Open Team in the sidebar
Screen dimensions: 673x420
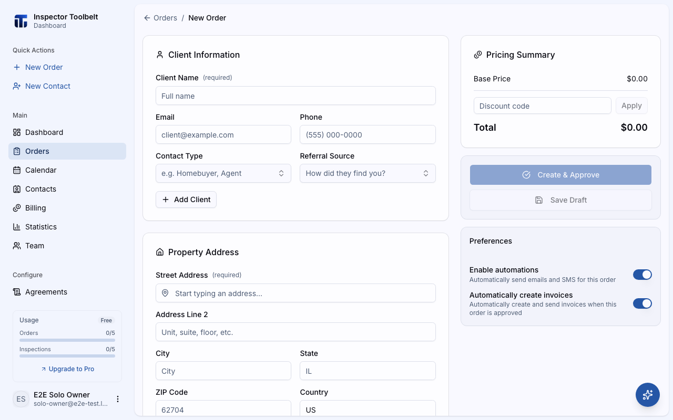67,246
